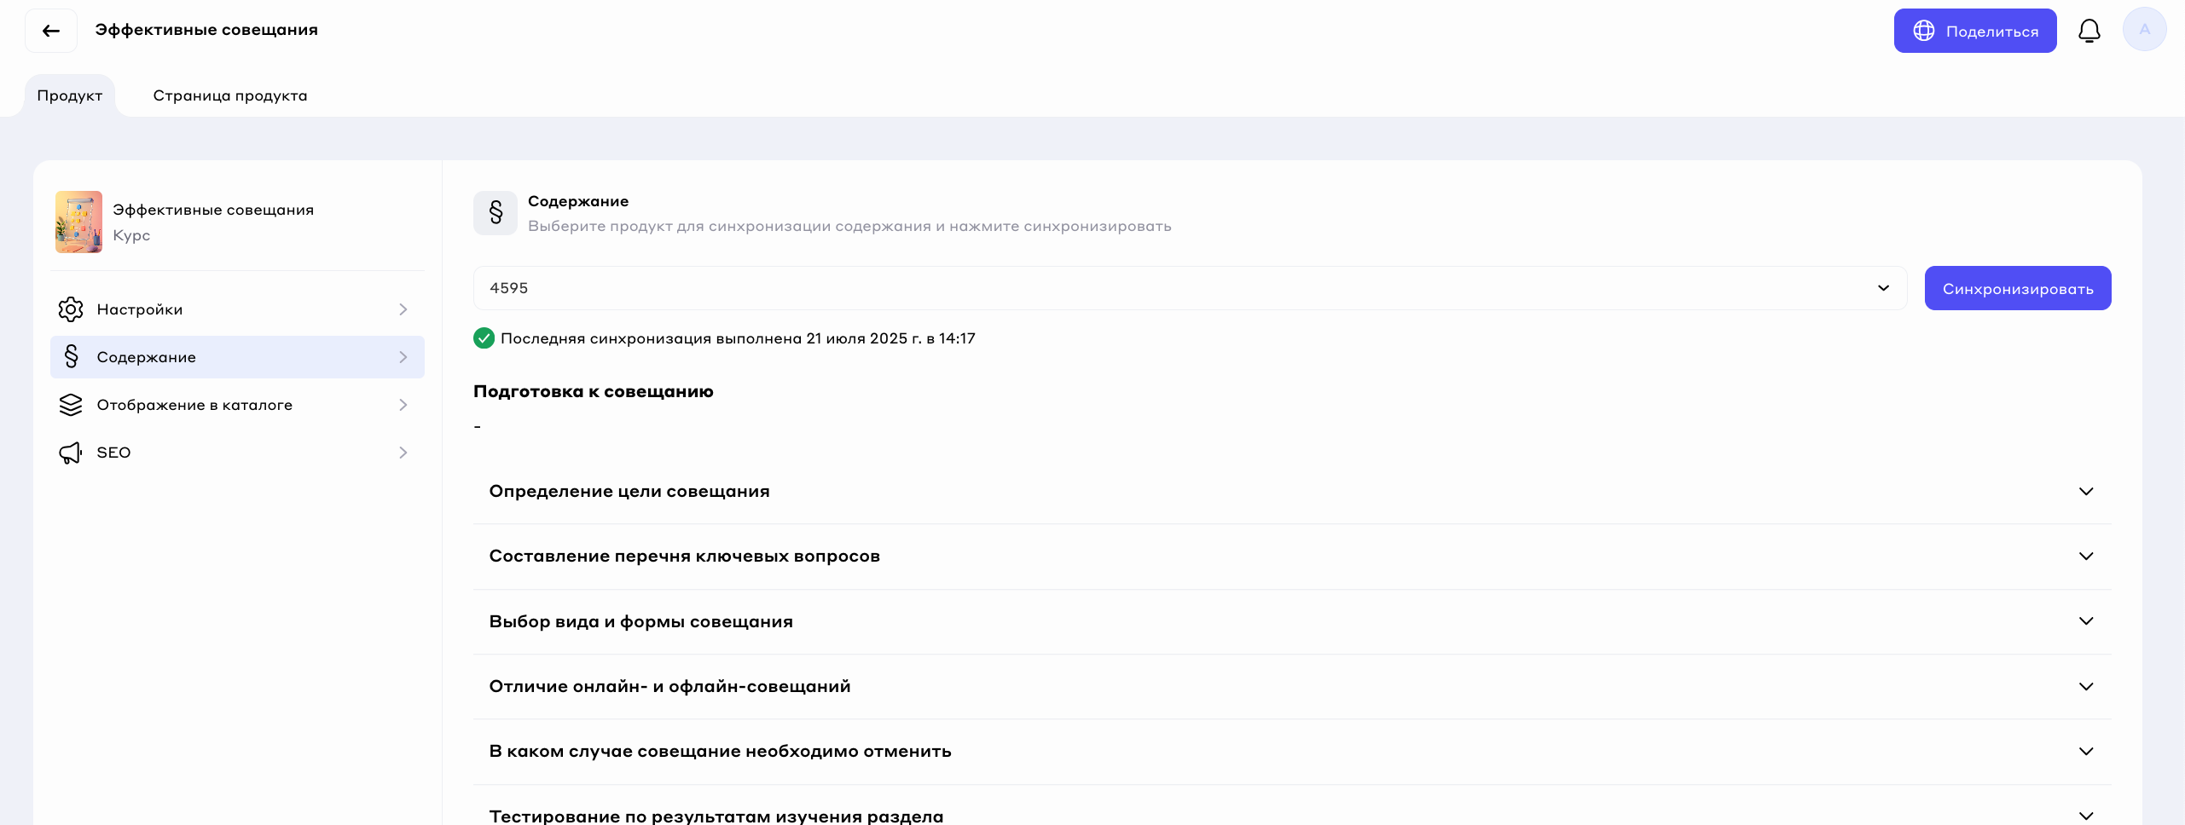Image resolution: width=2185 pixels, height=825 pixels.
Task: Click the layers icon for Отображение в каталоге
Action: click(x=71, y=405)
